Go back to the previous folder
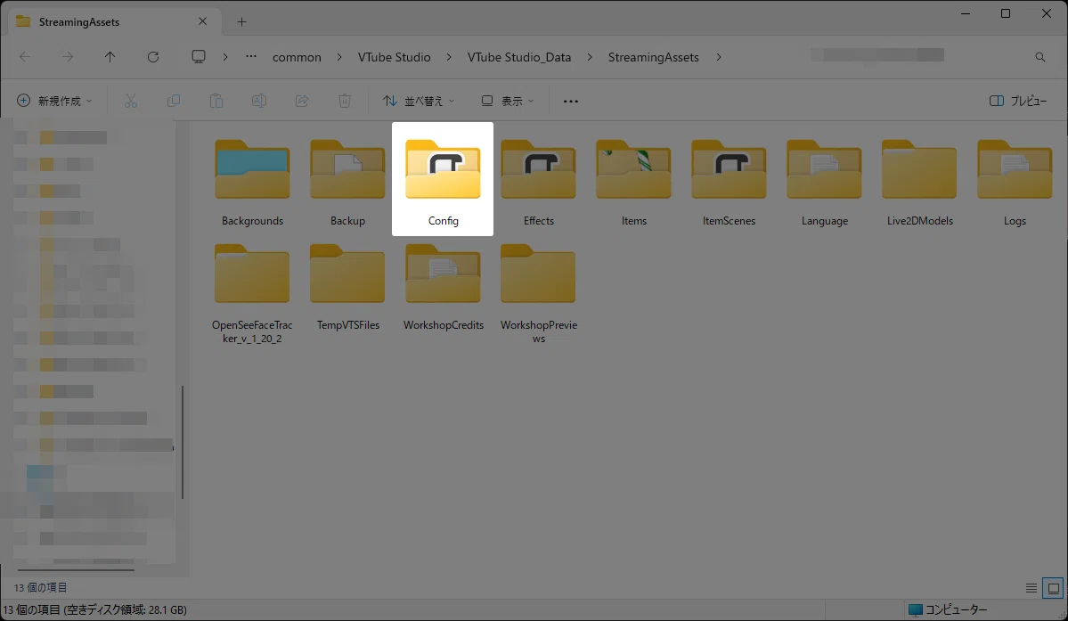Screen dimensions: 1068x621 pyautogui.click(x=25, y=57)
